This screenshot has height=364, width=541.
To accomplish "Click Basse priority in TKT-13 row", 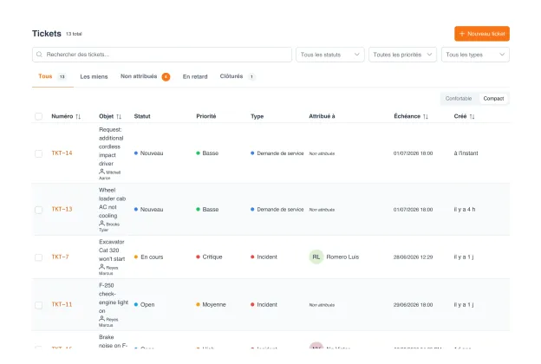I will [207, 210].
